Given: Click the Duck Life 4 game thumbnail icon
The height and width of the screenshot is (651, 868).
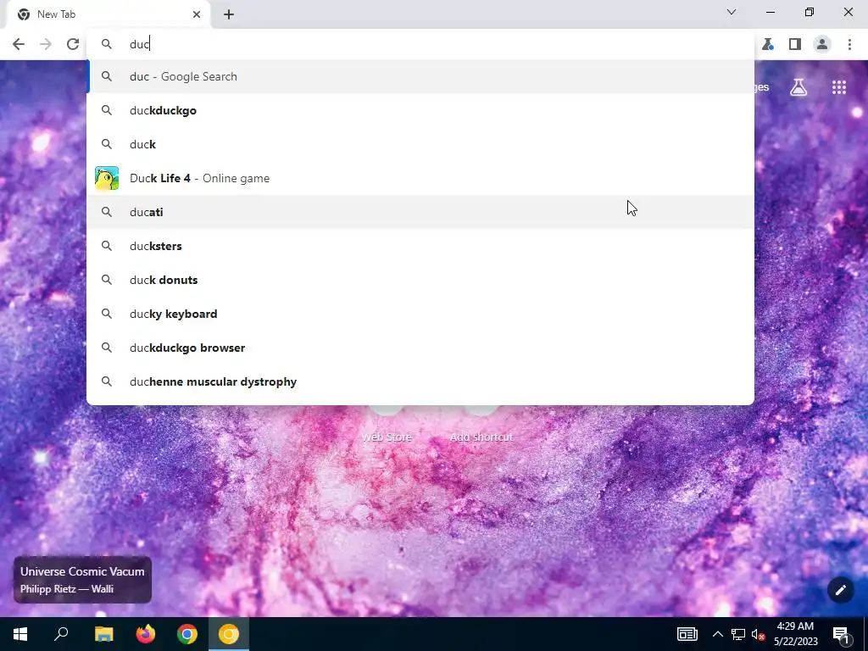Looking at the screenshot, I should point(107,178).
